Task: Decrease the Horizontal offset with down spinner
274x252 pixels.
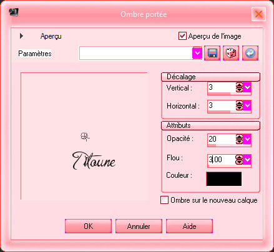Action: coord(239,108)
